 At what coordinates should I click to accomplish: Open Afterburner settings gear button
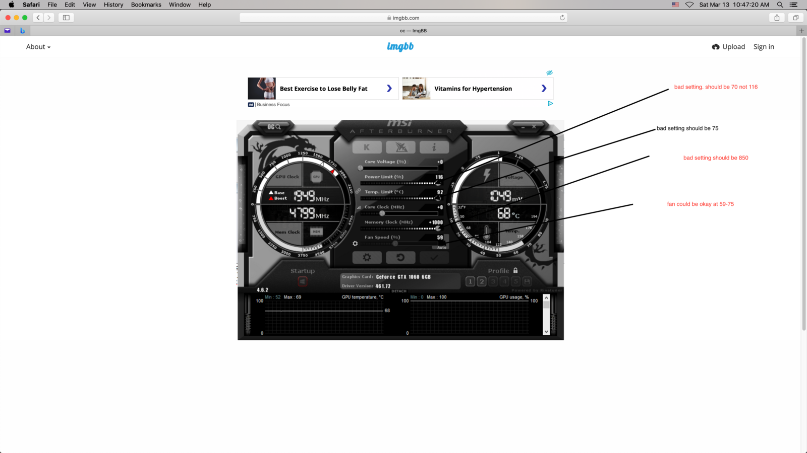click(x=367, y=258)
